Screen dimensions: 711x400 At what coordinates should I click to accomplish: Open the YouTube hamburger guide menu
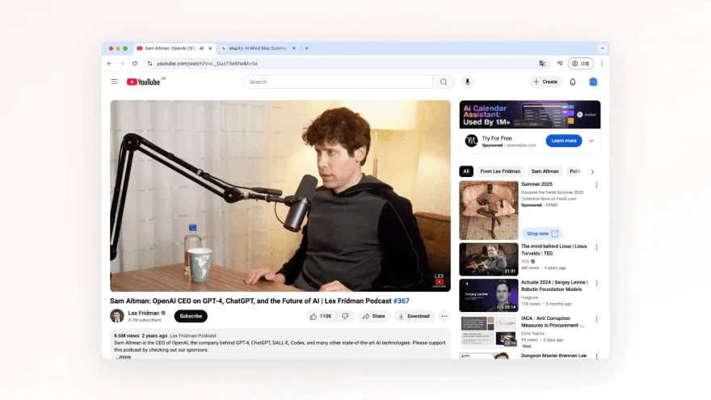pyautogui.click(x=114, y=82)
